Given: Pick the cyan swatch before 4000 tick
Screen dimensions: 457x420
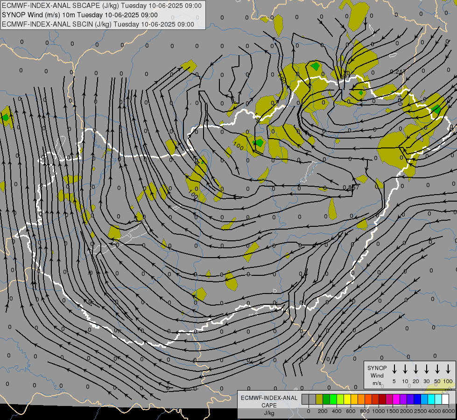Looking at the screenshot, I should pos(431,399).
